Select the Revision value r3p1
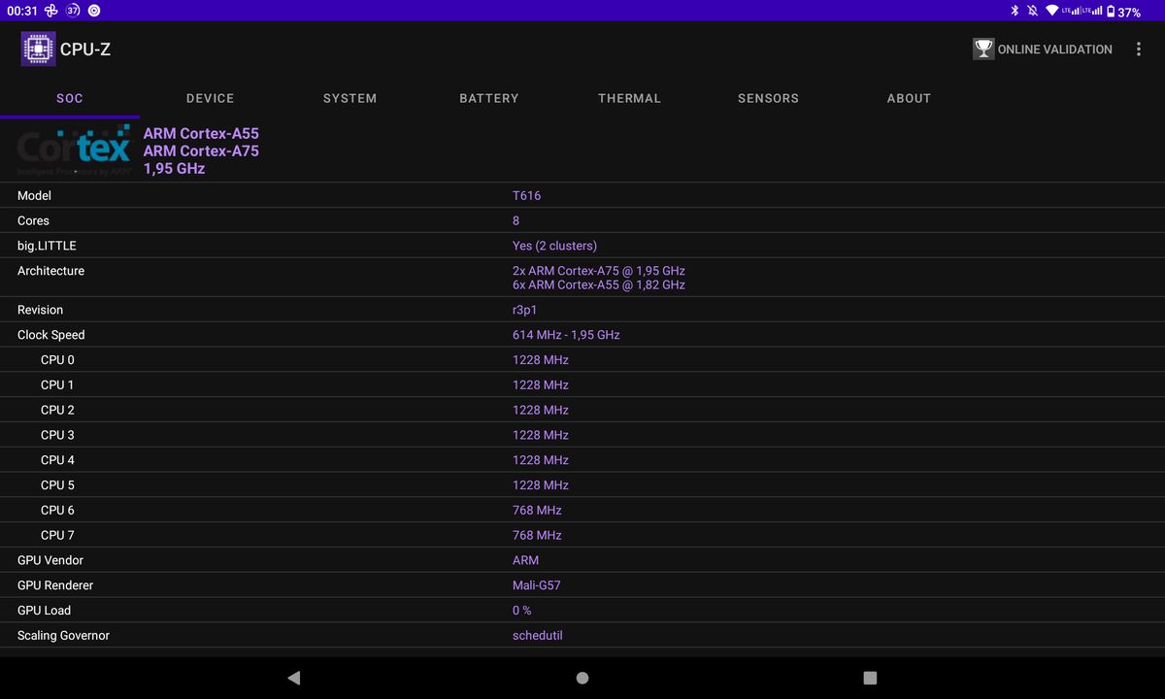 524,310
